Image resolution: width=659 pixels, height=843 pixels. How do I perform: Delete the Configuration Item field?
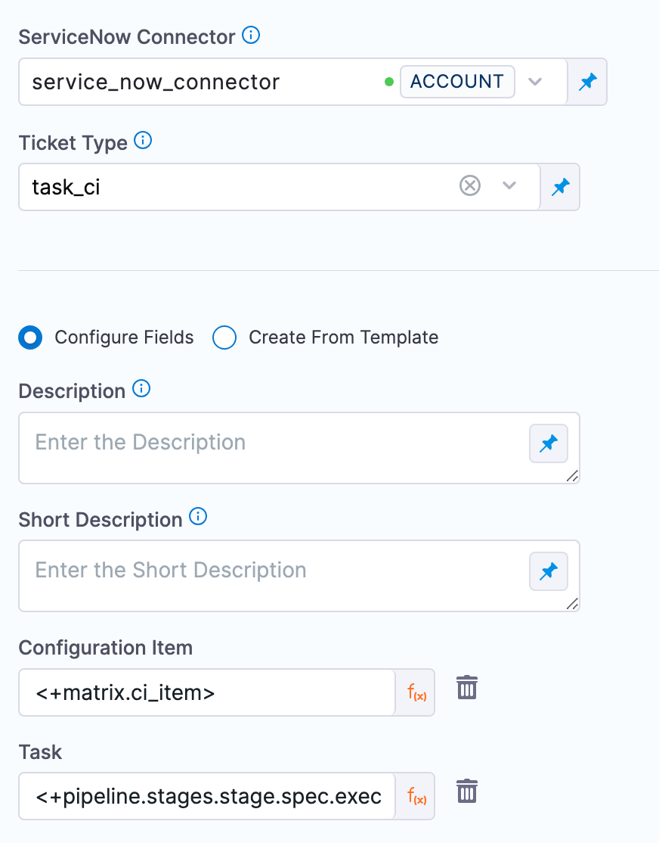click(467, 688)
